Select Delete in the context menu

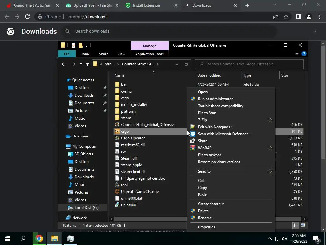pyautogui.click(x=203, y=211)
